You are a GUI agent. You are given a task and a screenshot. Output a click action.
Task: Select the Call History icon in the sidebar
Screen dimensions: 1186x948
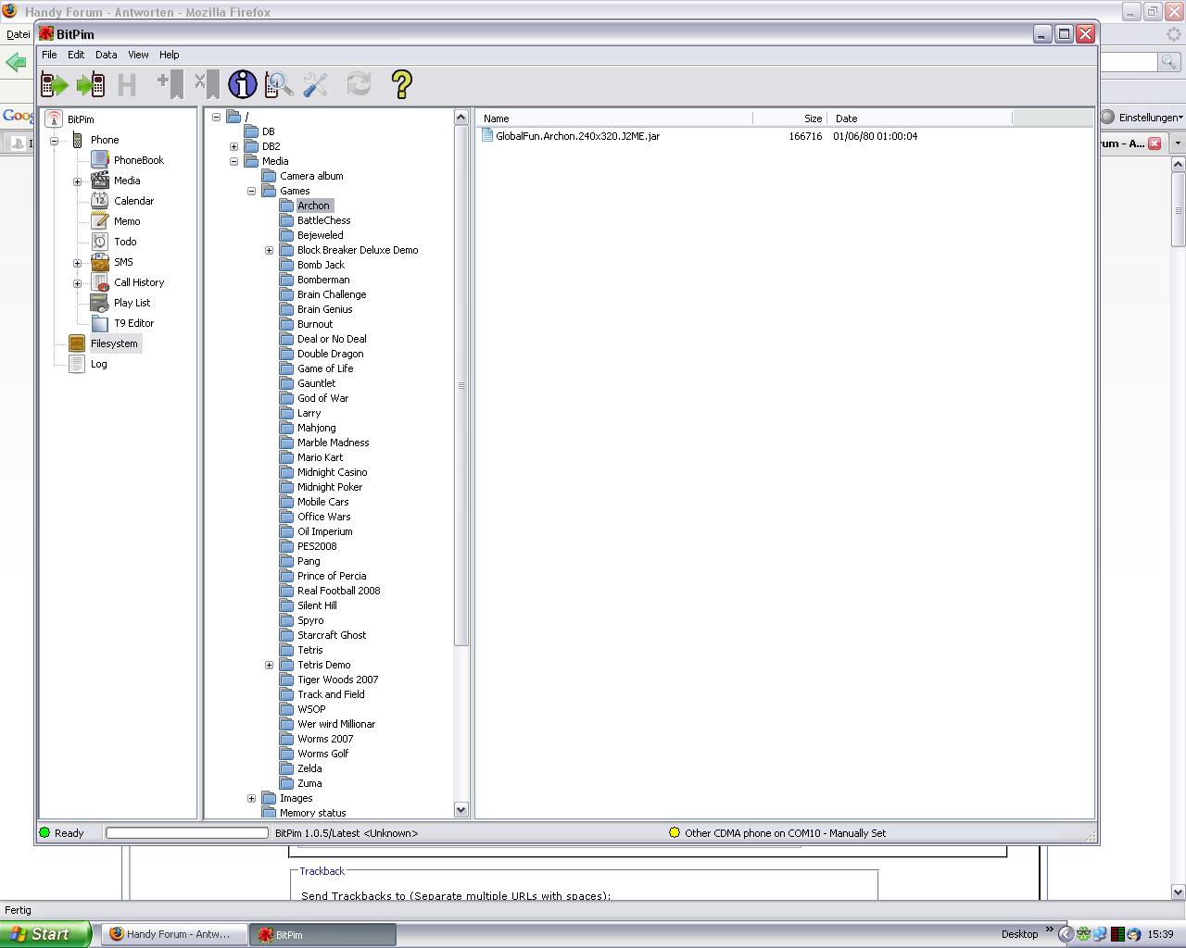point(100,282)
